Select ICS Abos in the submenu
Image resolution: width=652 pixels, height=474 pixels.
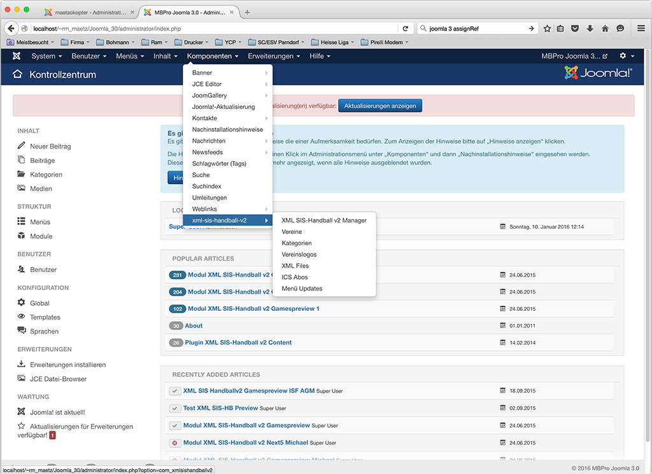click(x=324, y=277)
